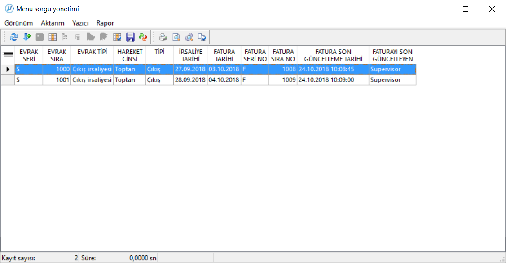Sort by EVRAK SIRA column header
The width and height of the screenshot is (506, 263).
coord(57,55)
